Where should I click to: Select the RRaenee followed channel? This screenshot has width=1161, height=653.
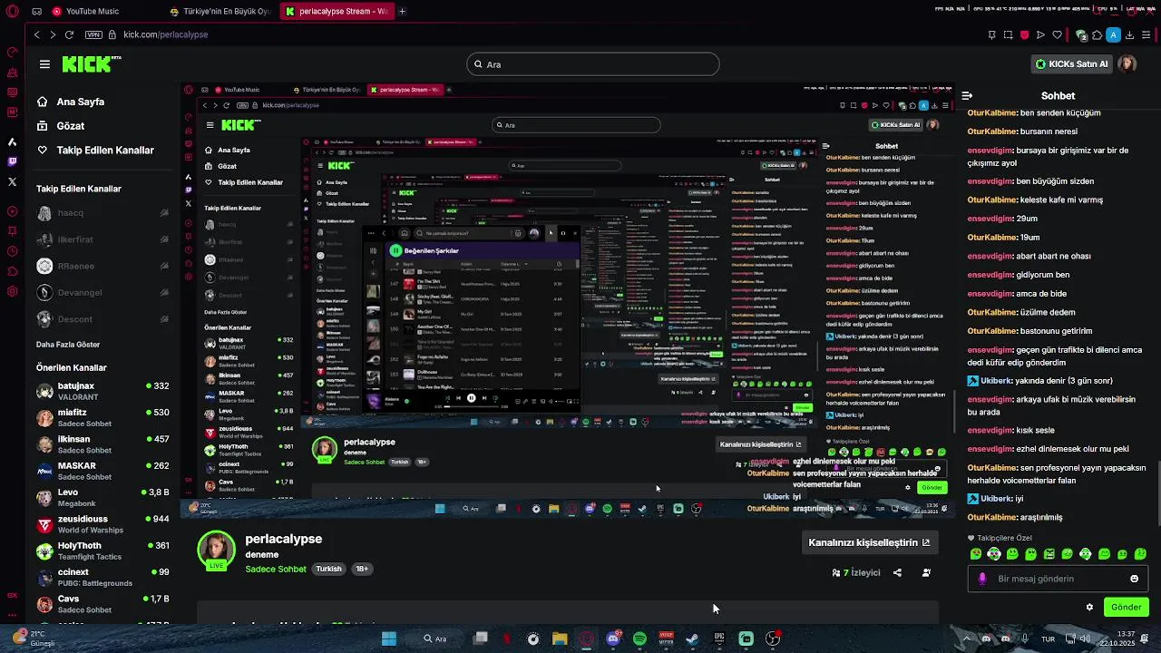click(x=102, y=267)
